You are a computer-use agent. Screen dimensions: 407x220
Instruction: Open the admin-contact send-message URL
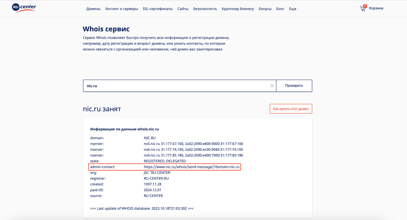click(x=191, y=167)
